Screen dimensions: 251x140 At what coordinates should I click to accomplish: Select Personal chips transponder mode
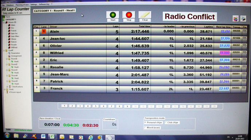[153, 122]
